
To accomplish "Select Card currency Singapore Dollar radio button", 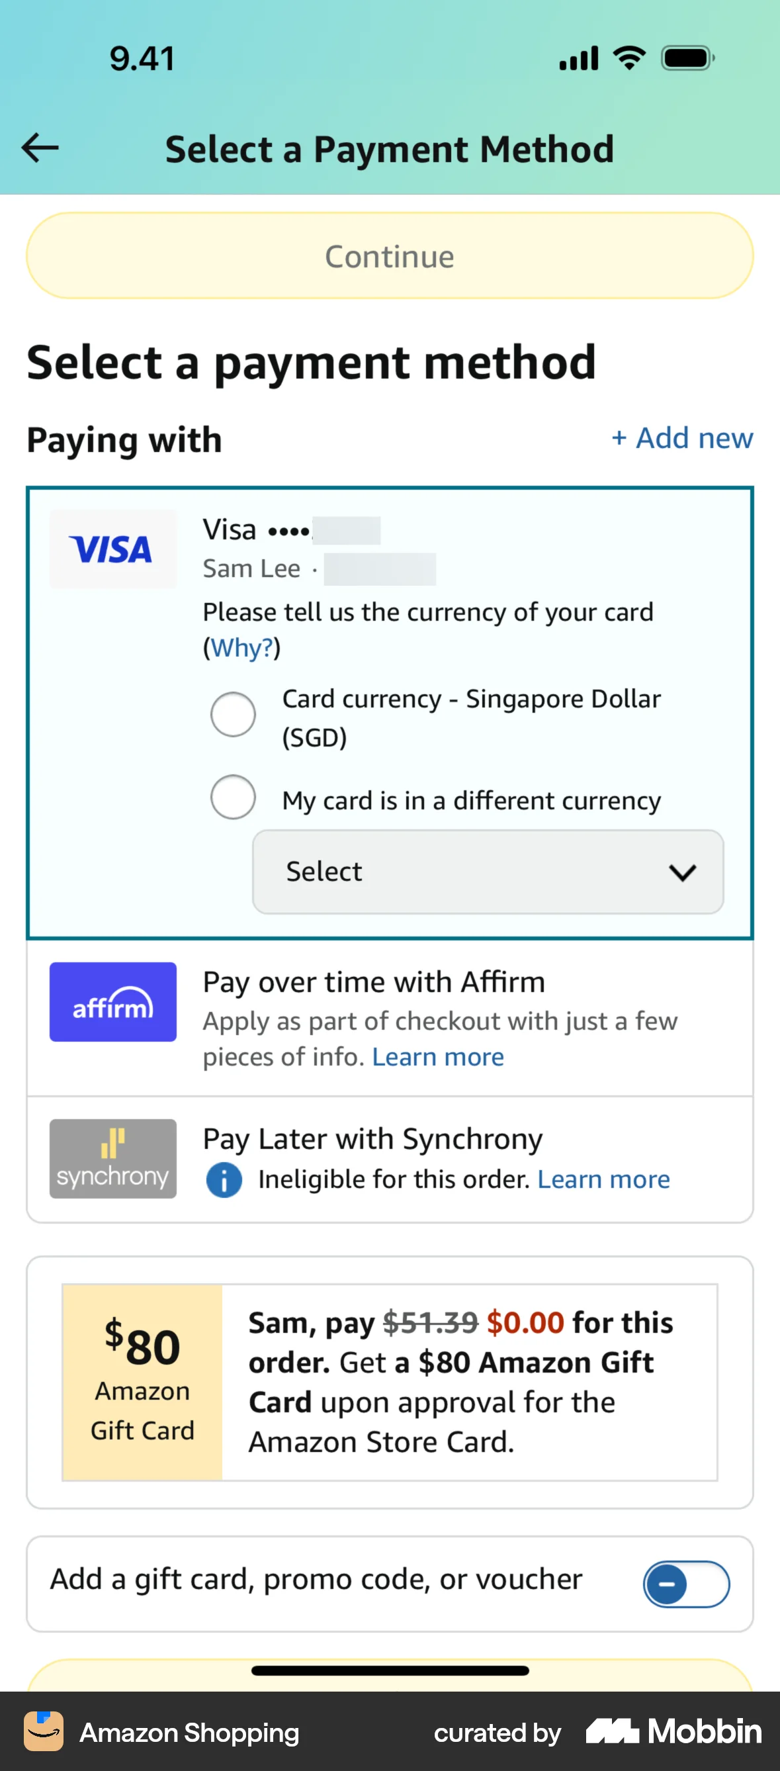I will 232,714.
